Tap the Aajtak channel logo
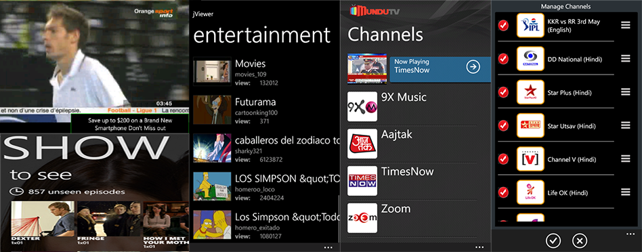 point(362,144)
